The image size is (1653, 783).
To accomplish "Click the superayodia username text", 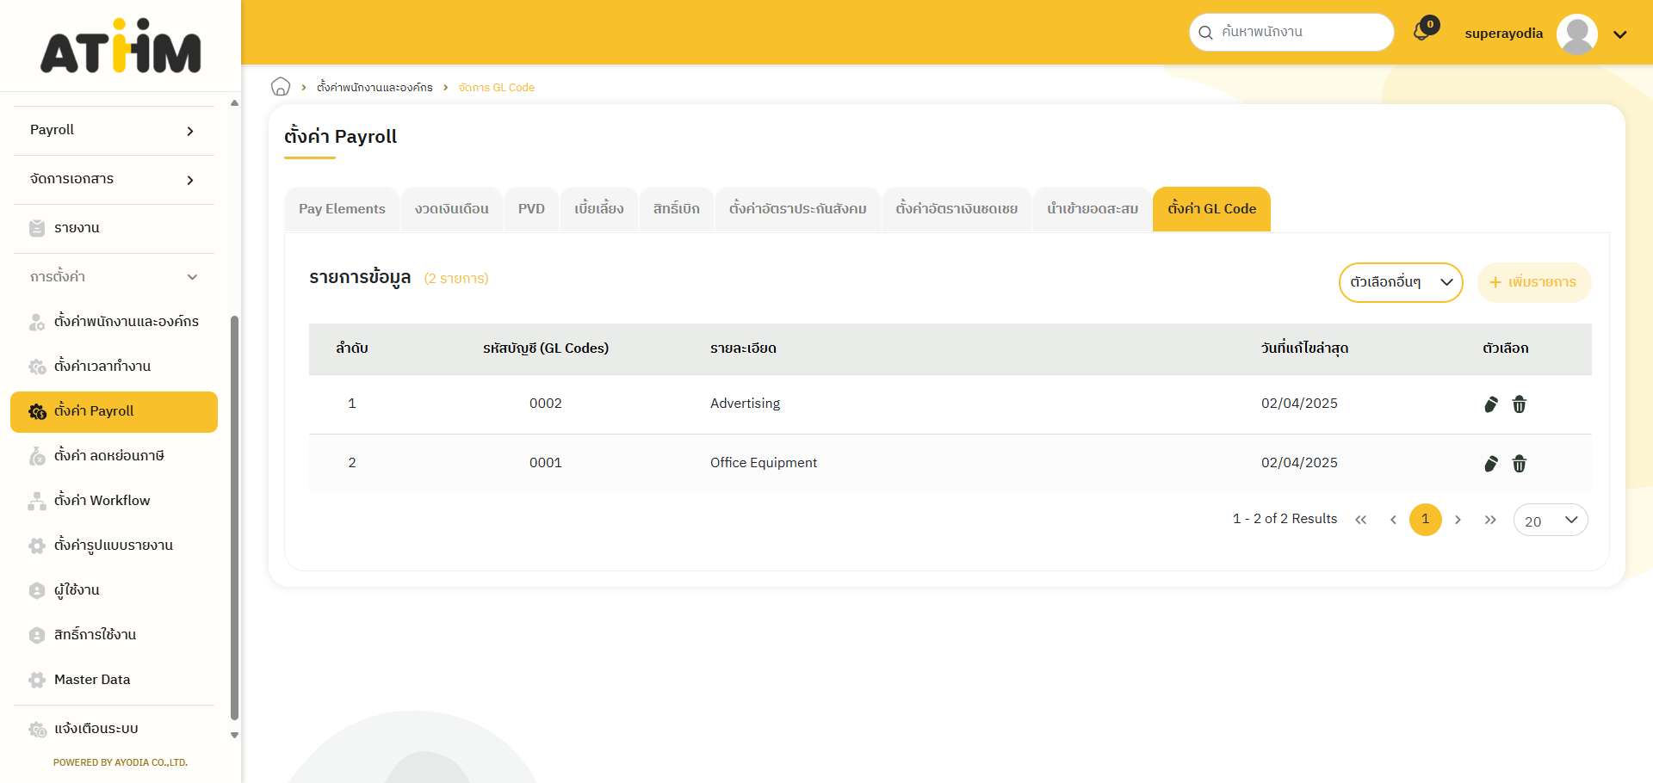I will 1504,34.
